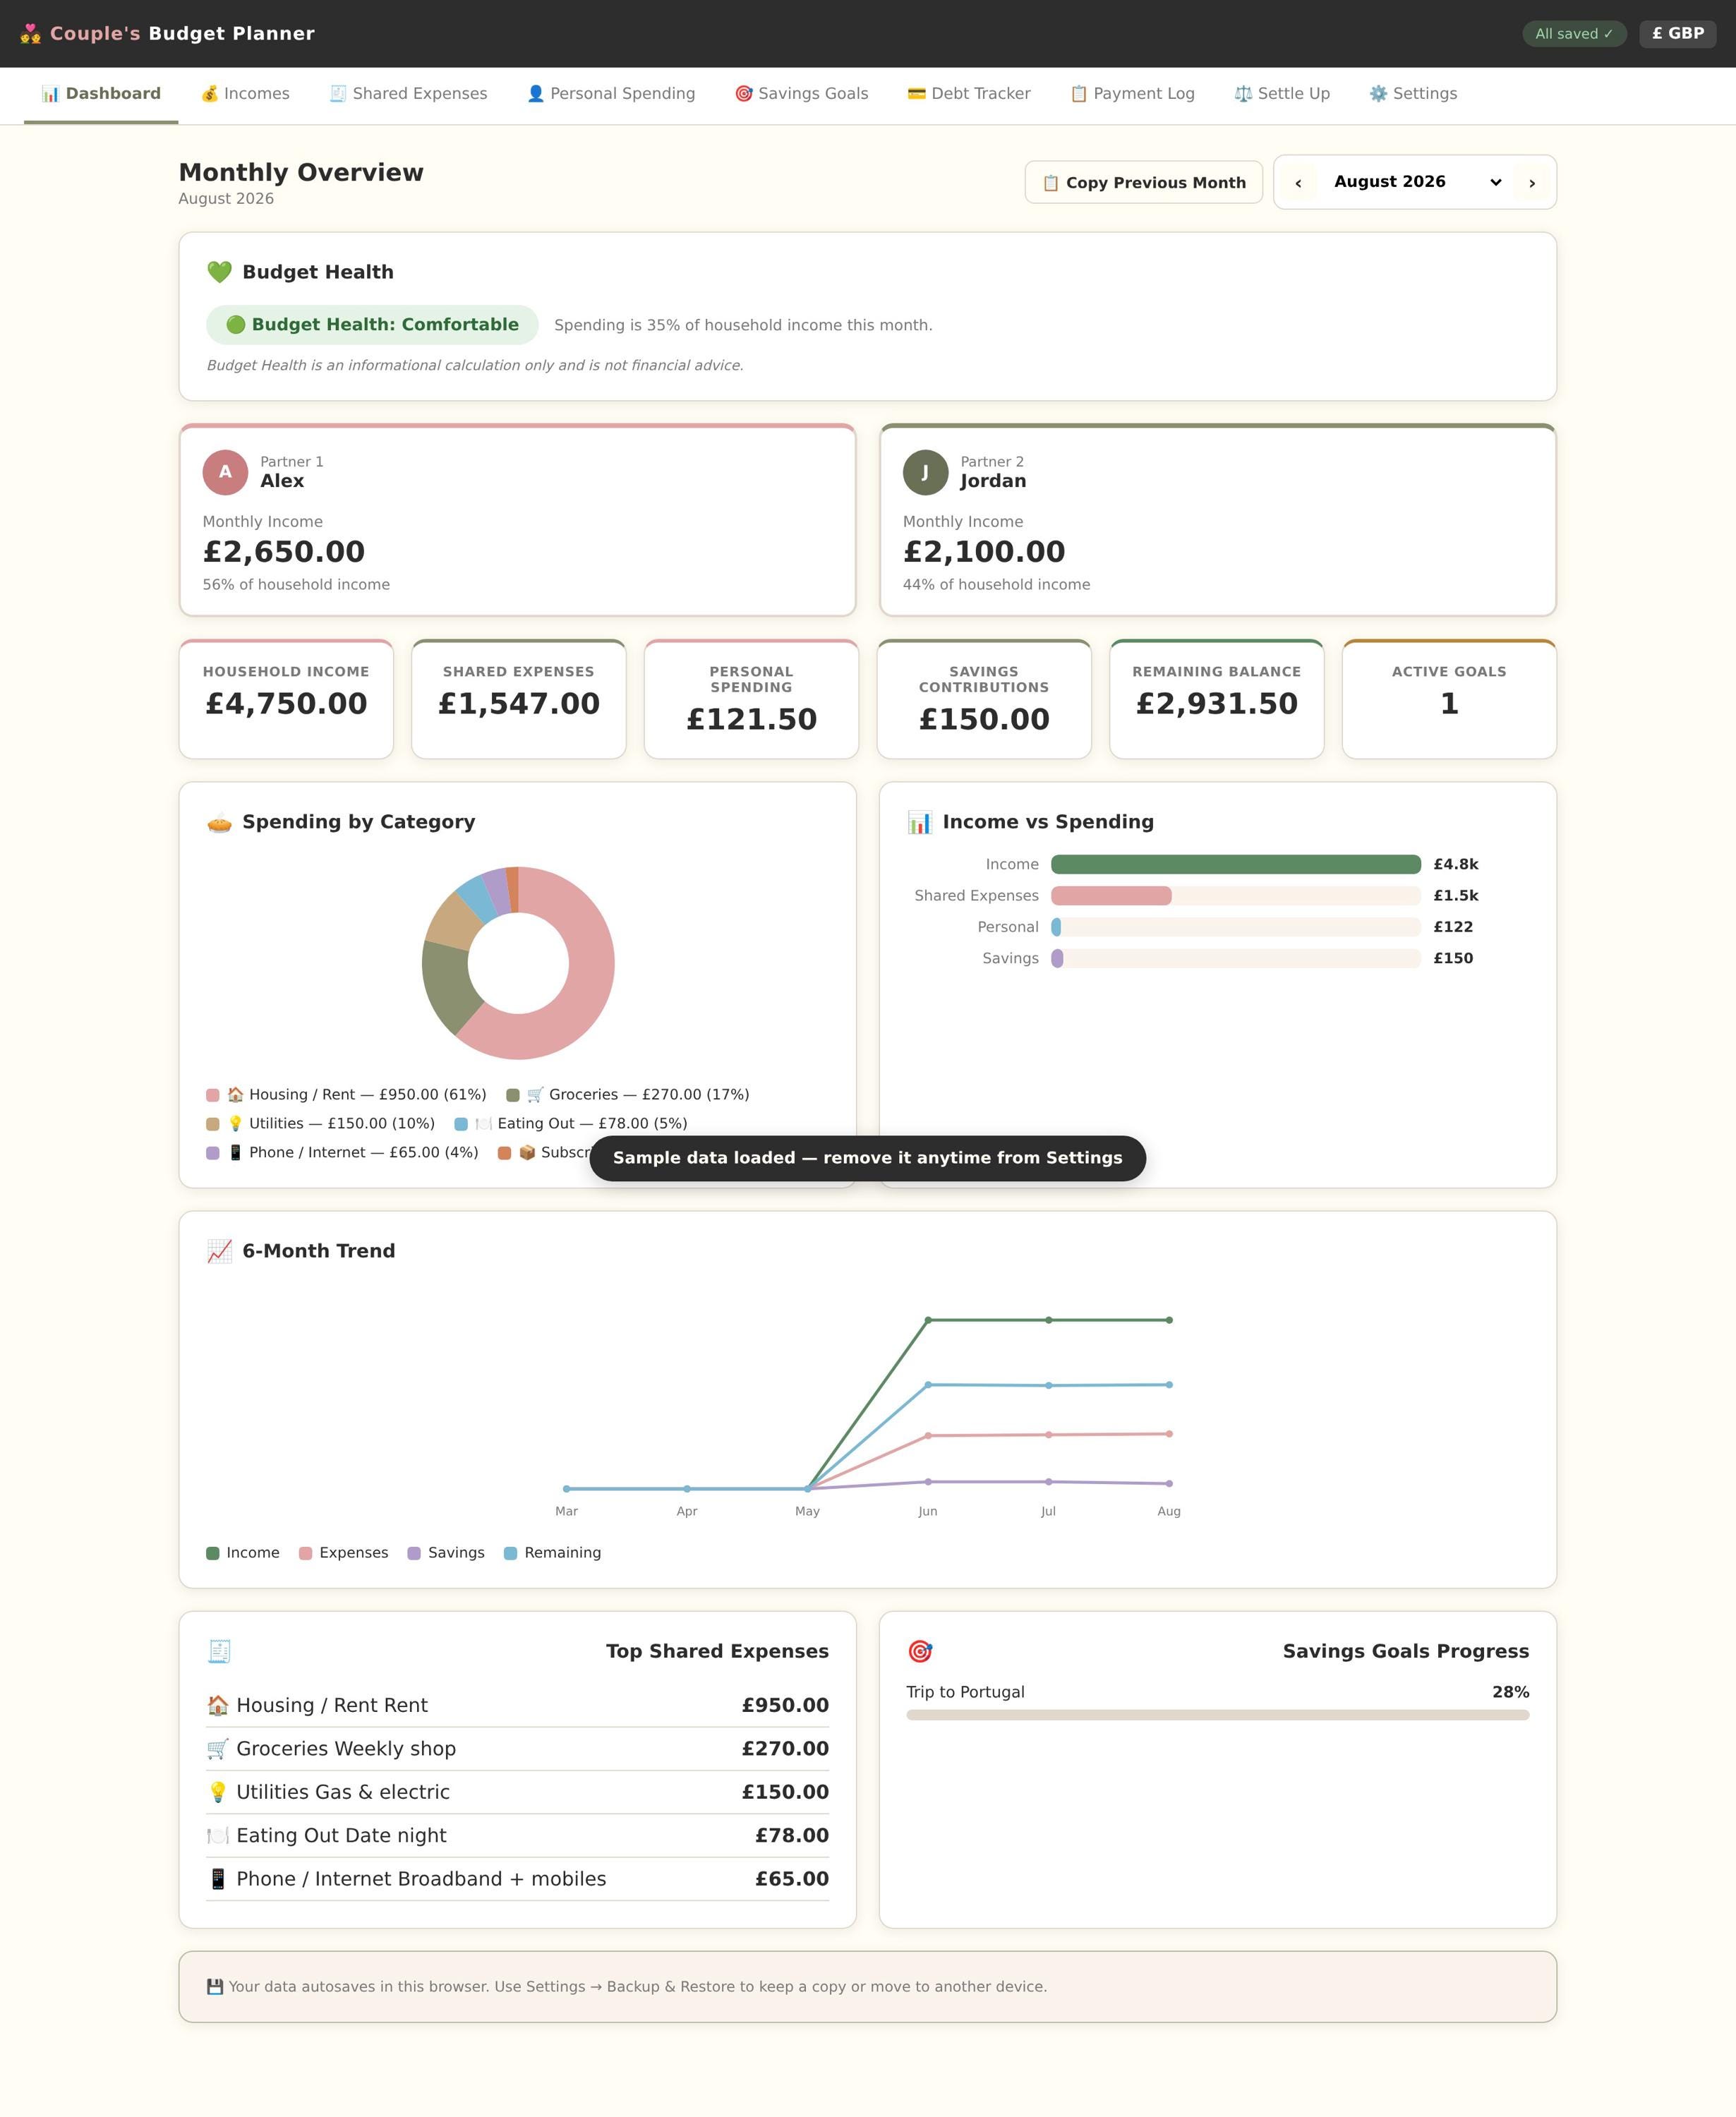
Task: Open the £ GBP currency selector
Action: click(x=1677, y=34)
